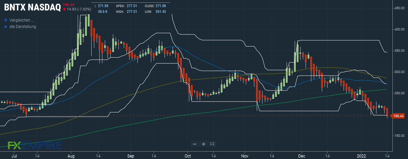Click the 400.00 price axis label
Image resolution: width=408 pixels, height=159 pixels.
[x=400, y=29]
